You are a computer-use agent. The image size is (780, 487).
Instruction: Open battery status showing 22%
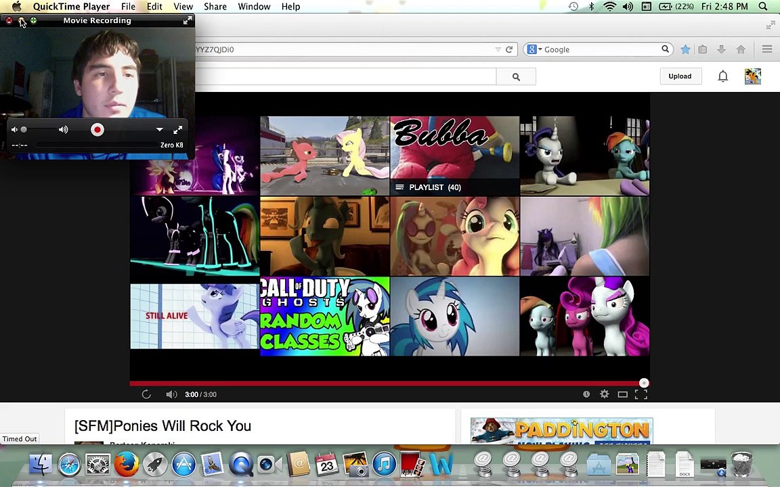pyautogui.click(x=676, y=7)
